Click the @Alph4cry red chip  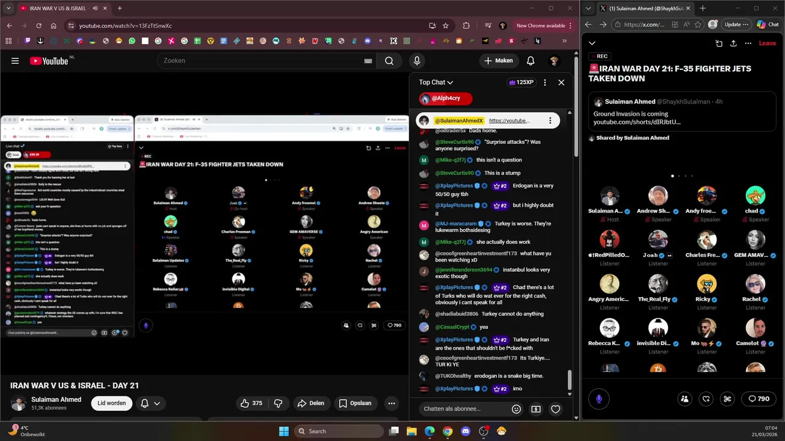pyautogui.click(x=446, y=98)
